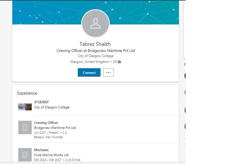Open the Mechanic job title
Image resolution: width=230 pixels, height=164 pixels.
[x=41, y=150]
